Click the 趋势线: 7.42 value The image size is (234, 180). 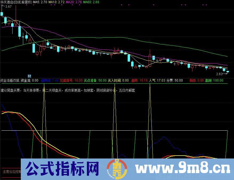[x=50, y=80]
